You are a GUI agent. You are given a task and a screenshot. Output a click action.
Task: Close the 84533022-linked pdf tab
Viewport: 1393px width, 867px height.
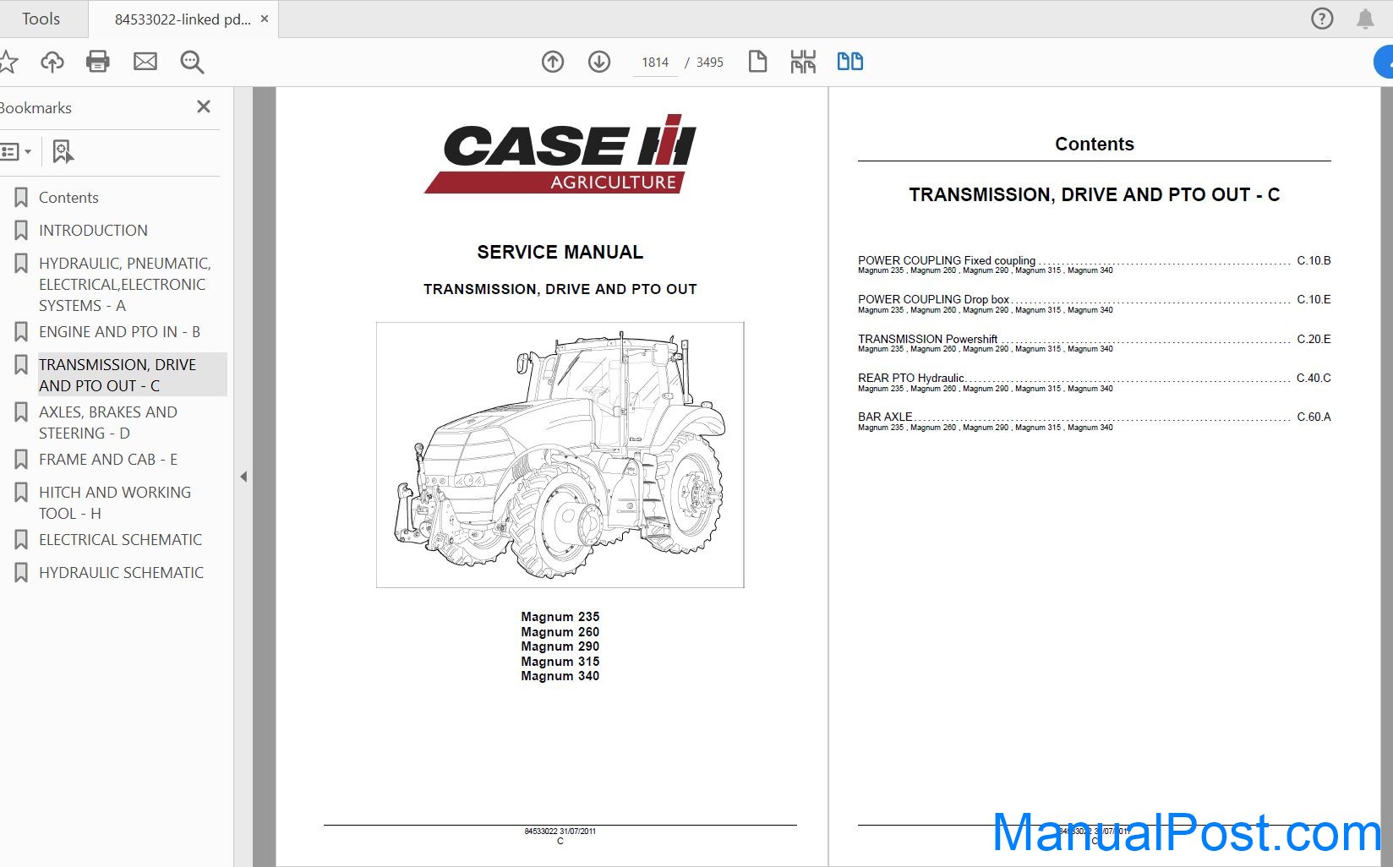pyautogui.click(x=265, y=19)
